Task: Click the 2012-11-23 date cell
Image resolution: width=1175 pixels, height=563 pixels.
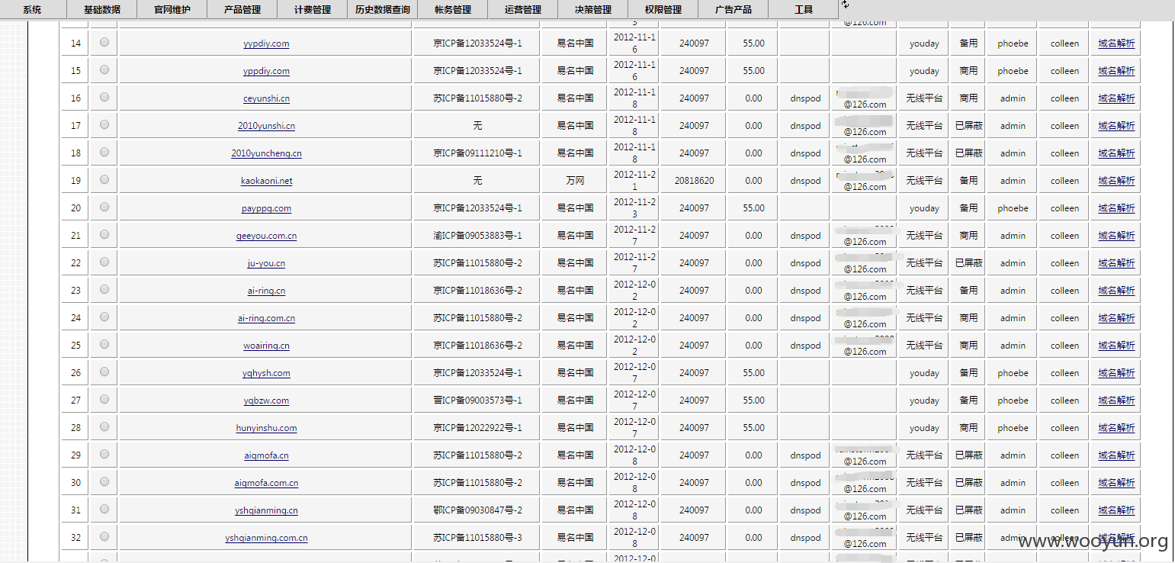Action: coord(634,208)
